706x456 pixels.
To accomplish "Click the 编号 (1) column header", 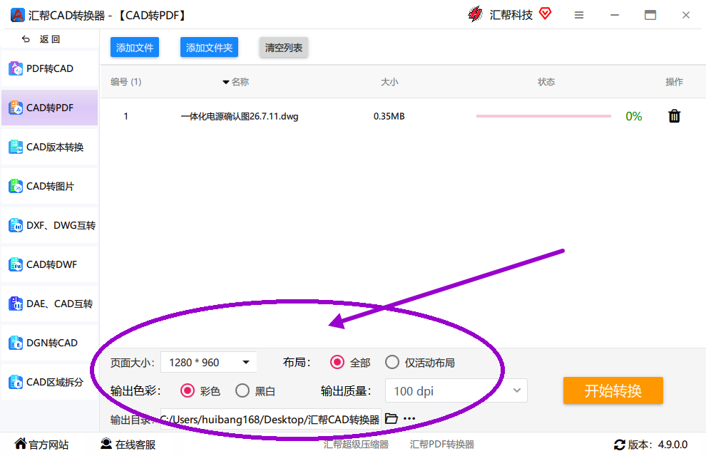I will tap(126, 82).
